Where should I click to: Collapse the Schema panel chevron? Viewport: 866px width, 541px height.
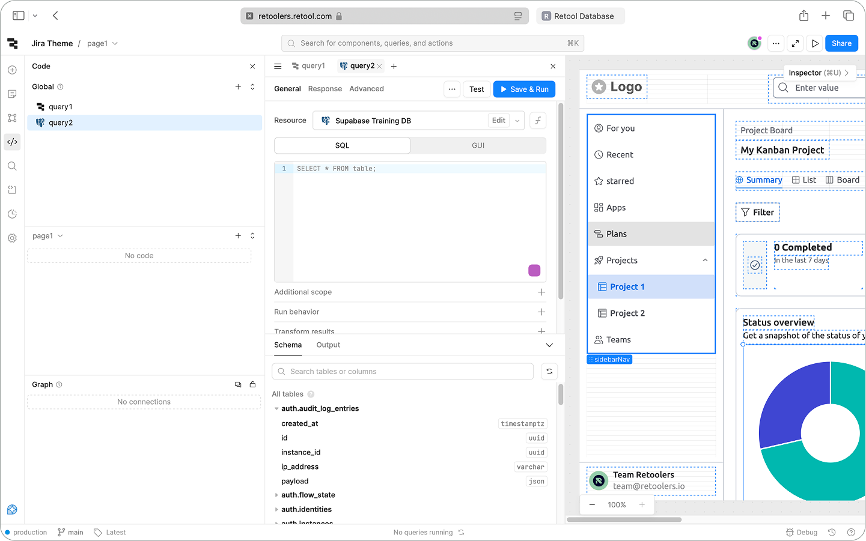point(549,345)
